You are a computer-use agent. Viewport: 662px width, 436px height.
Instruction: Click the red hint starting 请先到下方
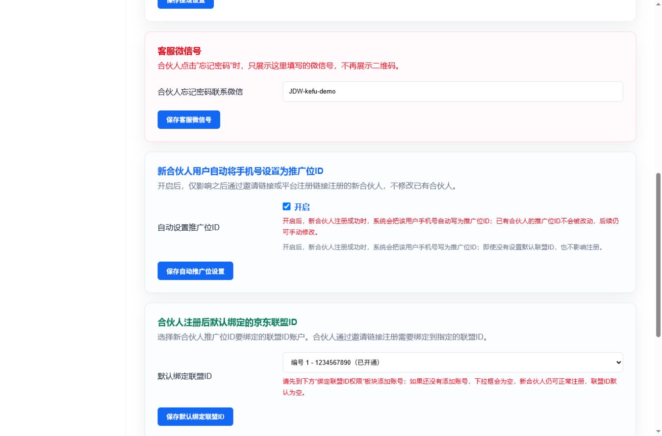pos(450,387)
